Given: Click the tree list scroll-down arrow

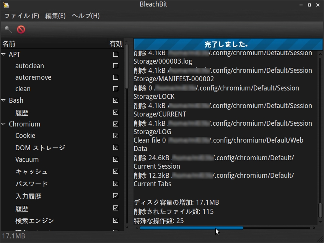Looking at the screenshot, I should 127,227.
